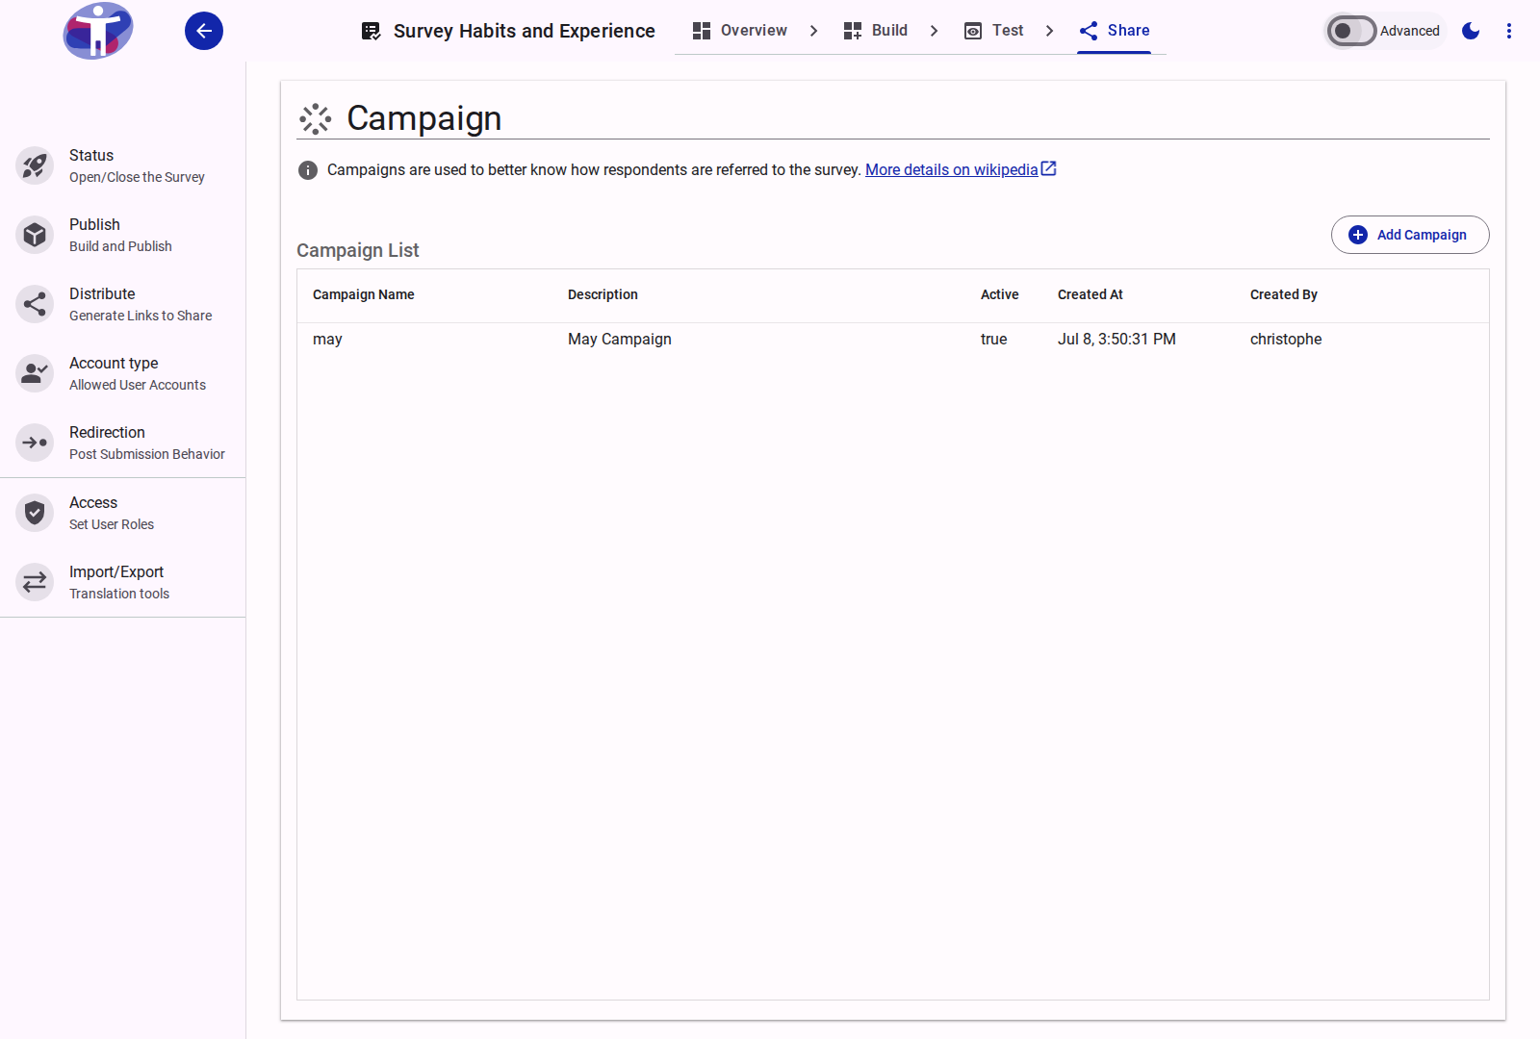This screenshot has height=1039, width=1540.
Task: Click the Import/Export swap arrows icon
Action: pos(35,582)
